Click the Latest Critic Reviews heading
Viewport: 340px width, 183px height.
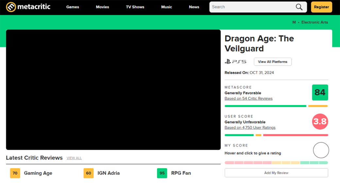[x=34, y=158]
